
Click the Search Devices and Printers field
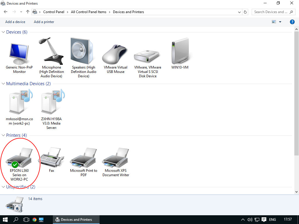click(270, 12)
